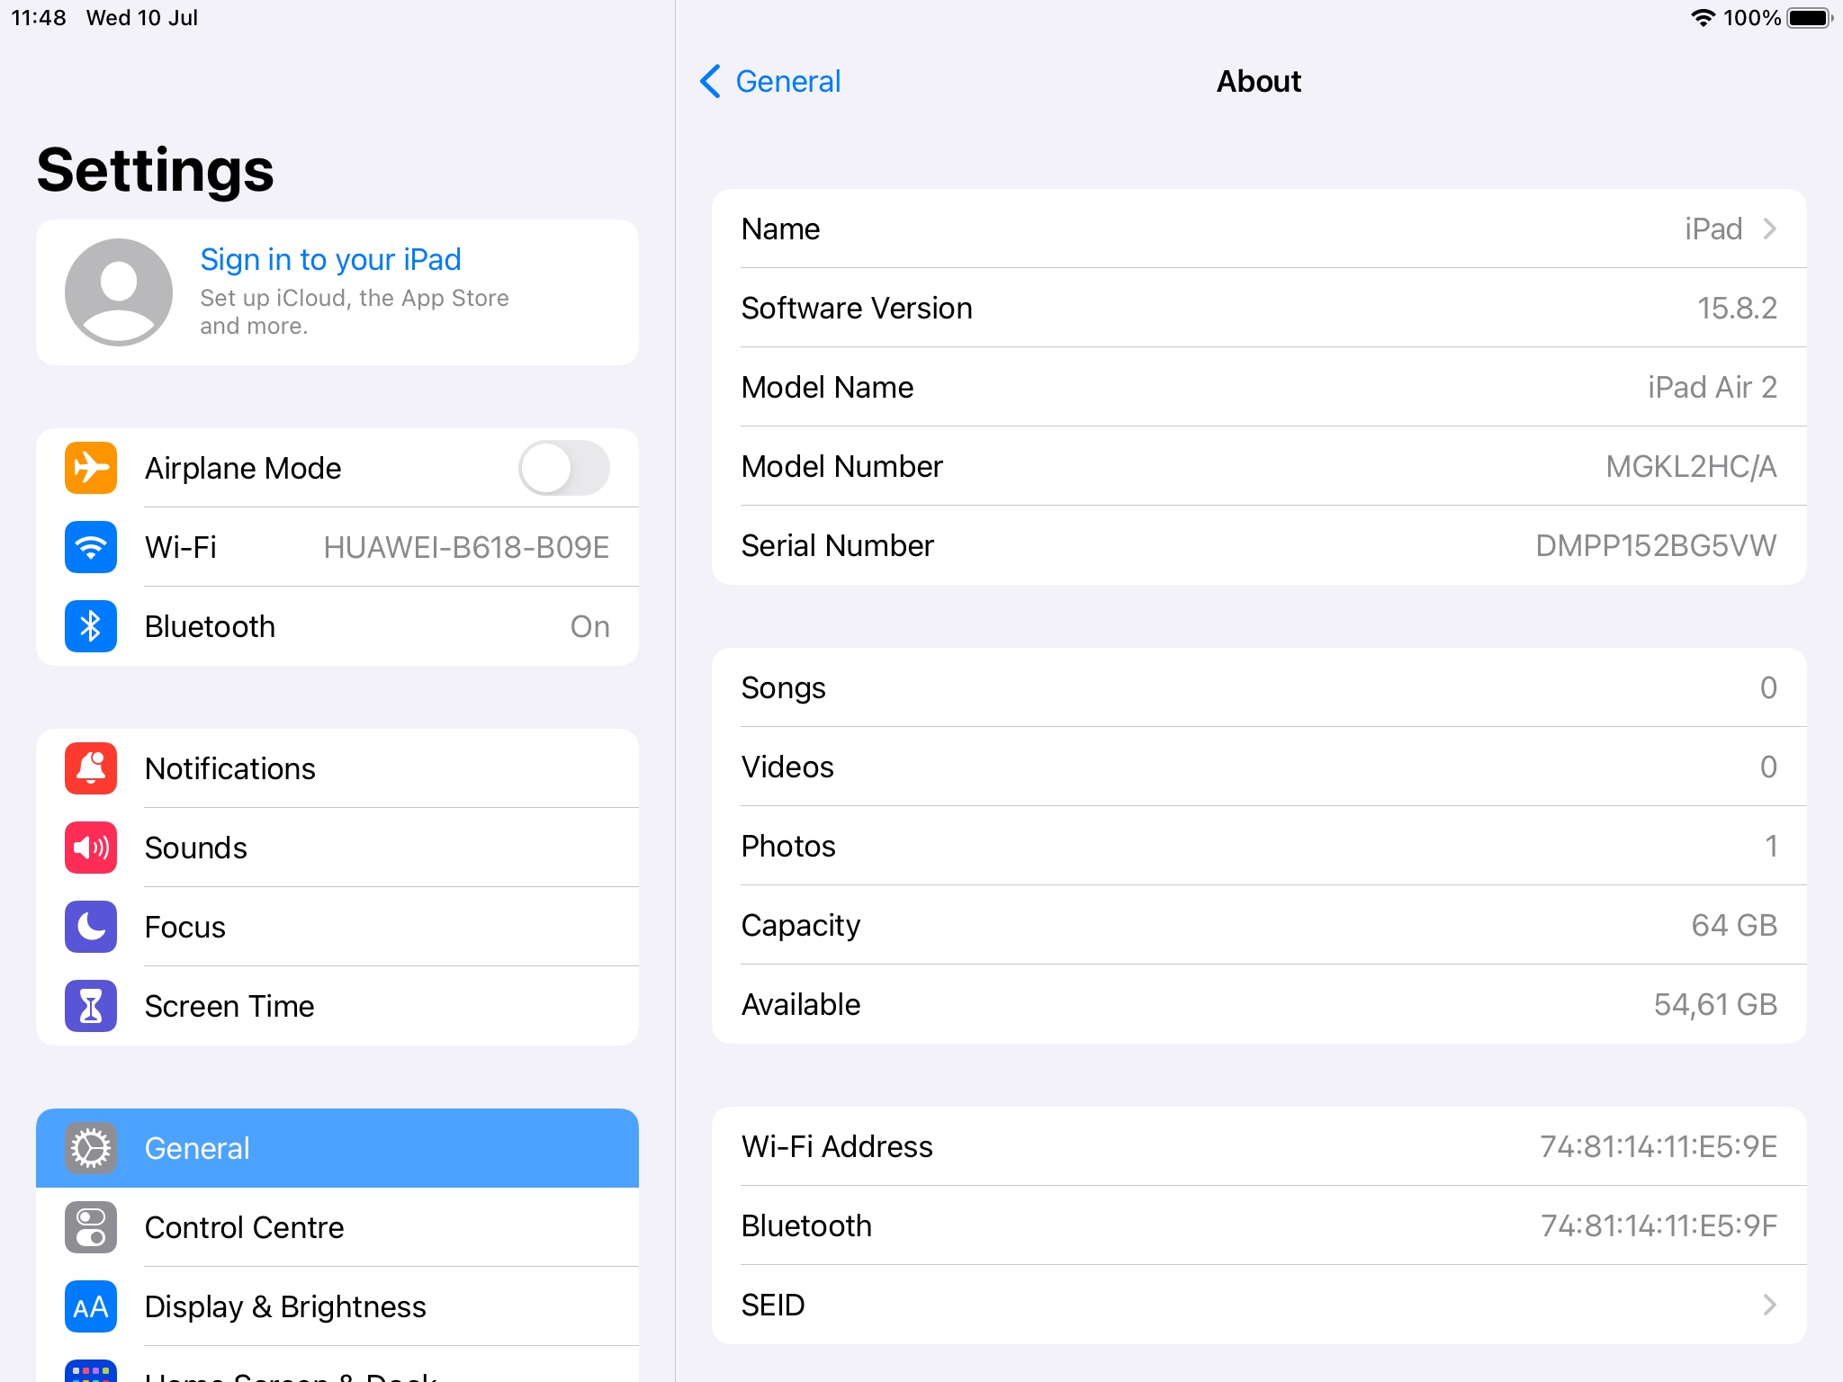Tap the Bluetooth icon in sidebar
This screenshot has height=1382, width=1843.
[91, 626]
